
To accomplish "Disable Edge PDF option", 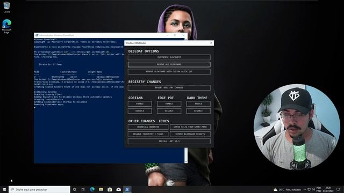I will [169, 111].
